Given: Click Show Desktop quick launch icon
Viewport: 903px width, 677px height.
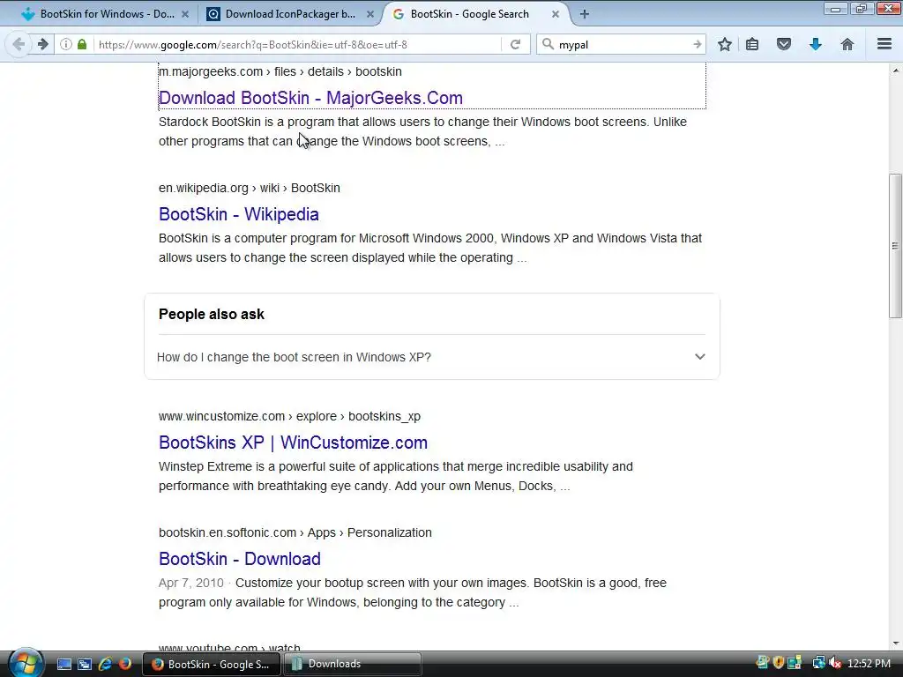Looking at the screenshot, I should 63,664.
